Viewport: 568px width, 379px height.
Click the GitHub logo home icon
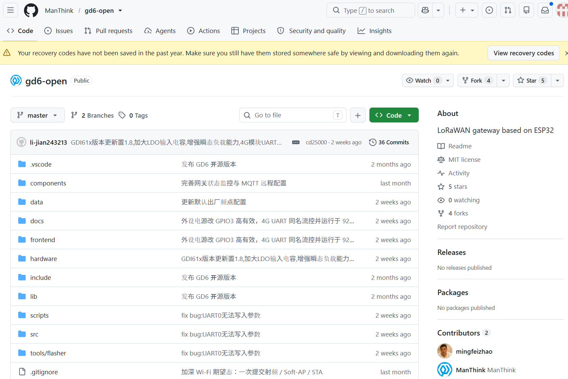click(31, 10)
